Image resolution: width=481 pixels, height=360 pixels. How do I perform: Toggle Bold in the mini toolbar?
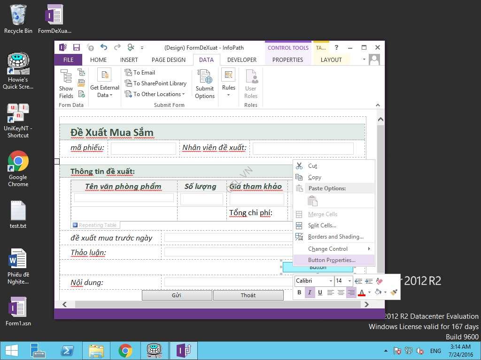299,292
